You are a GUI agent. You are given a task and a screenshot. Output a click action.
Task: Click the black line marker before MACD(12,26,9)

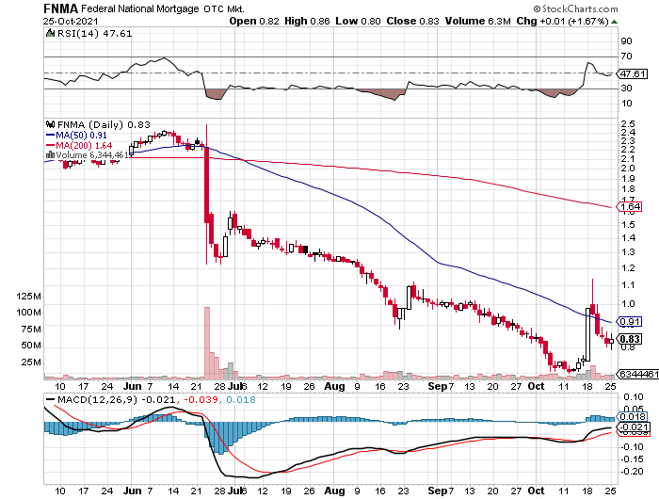coord(50,399)
